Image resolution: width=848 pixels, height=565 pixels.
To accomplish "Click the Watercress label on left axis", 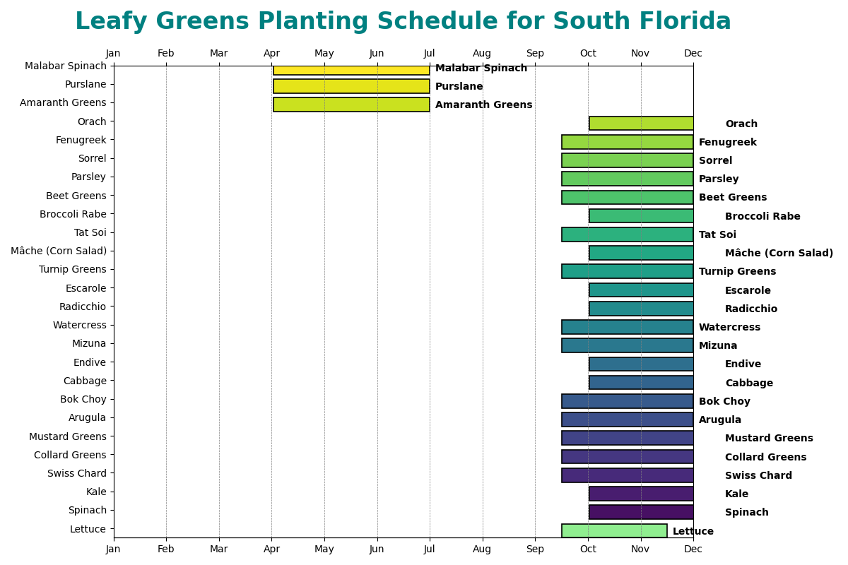I will [x=80, y=325].
